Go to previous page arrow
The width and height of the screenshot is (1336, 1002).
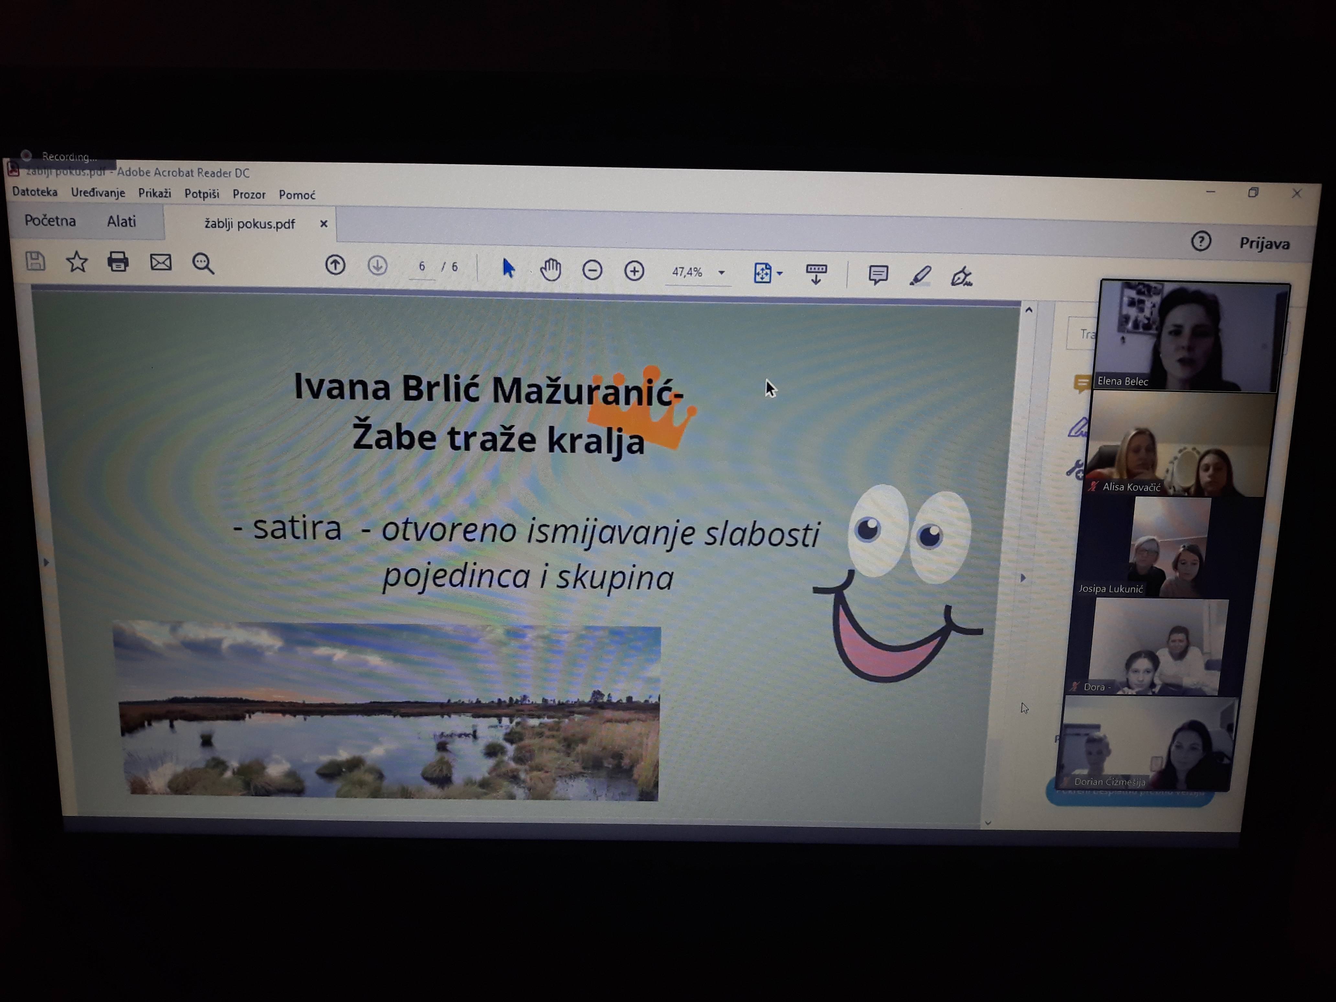(x=335, y=265)
